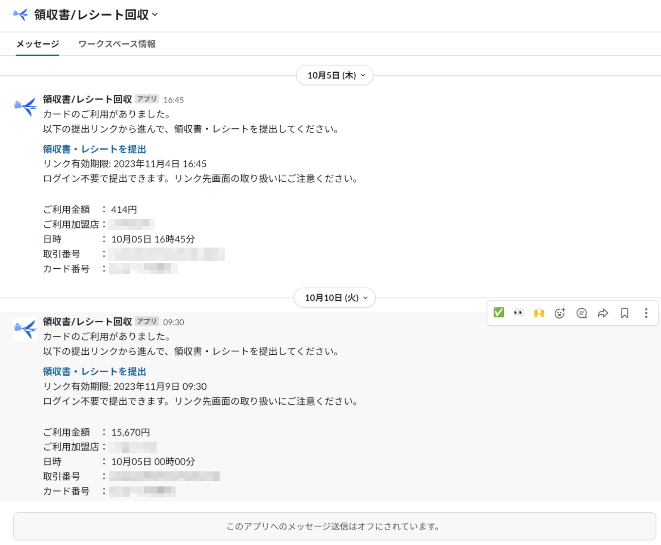Screen dimensions: 661x545
Task: Click the 10月05日 16時45分 date value
Action: click(153, 239)
